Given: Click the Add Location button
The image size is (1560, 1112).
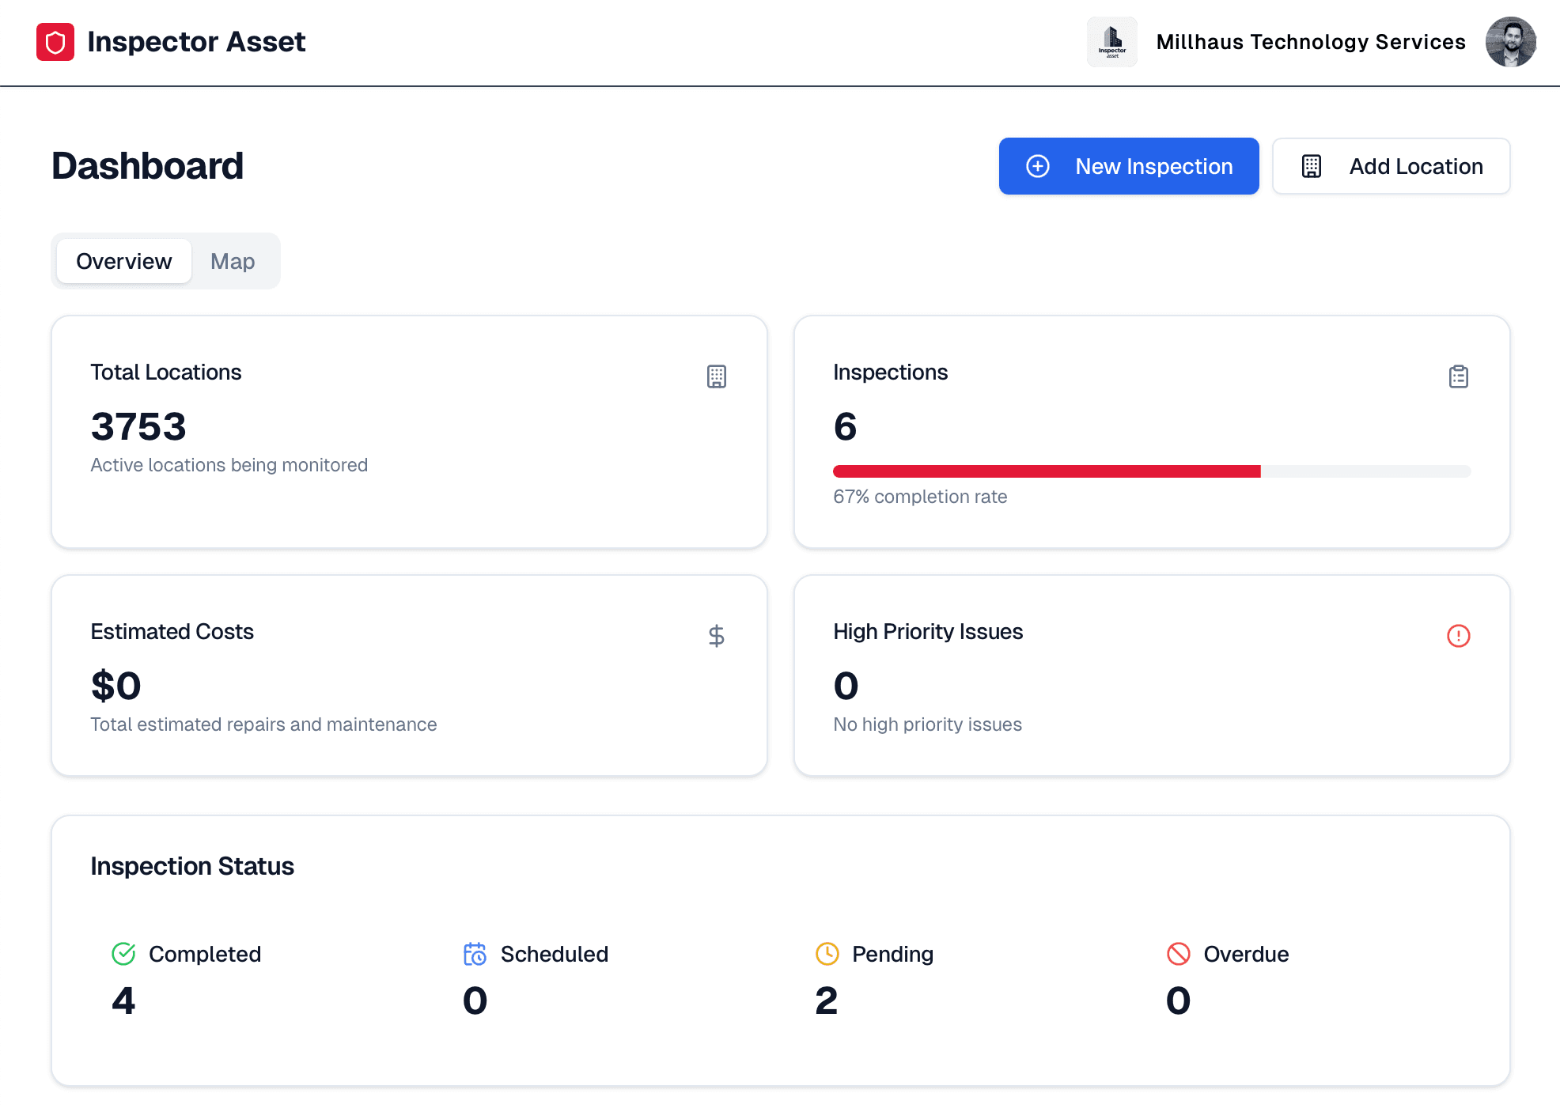Looking at the screenshot, I should [1391, 166].
